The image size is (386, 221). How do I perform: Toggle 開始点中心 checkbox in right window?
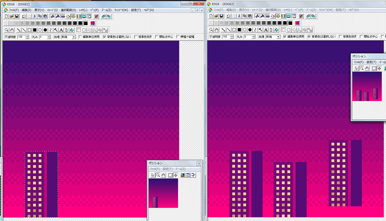[361, 37]
